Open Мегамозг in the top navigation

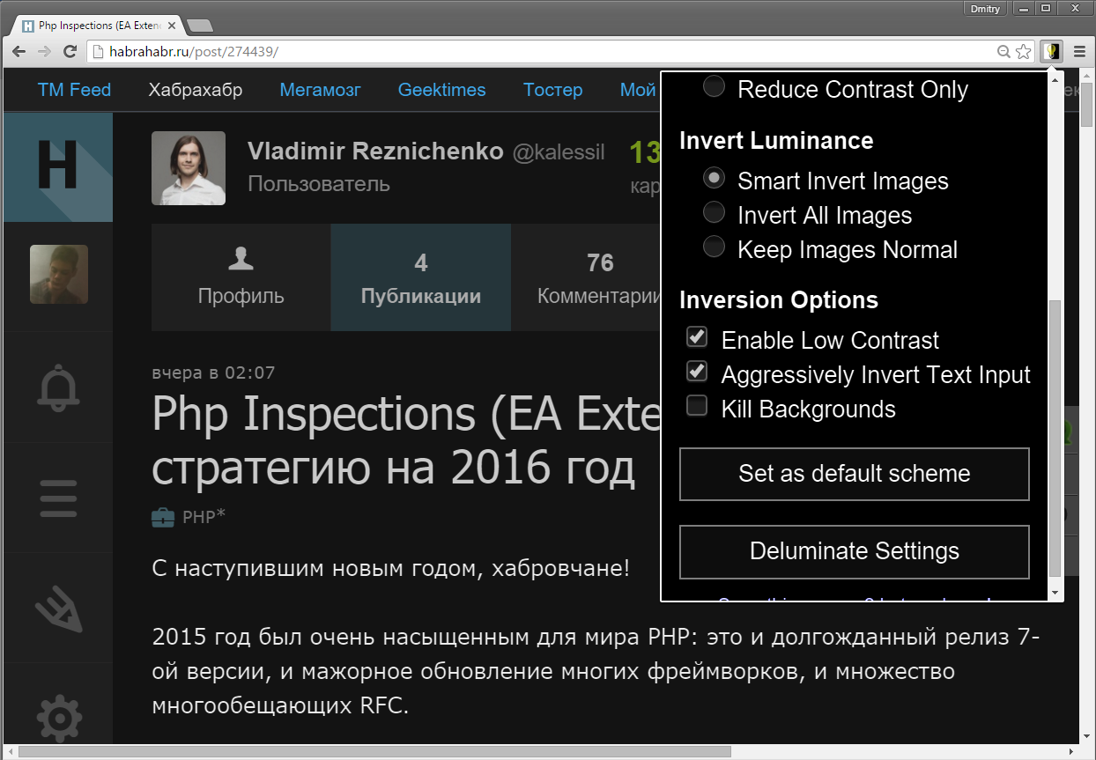pos(321,90)
